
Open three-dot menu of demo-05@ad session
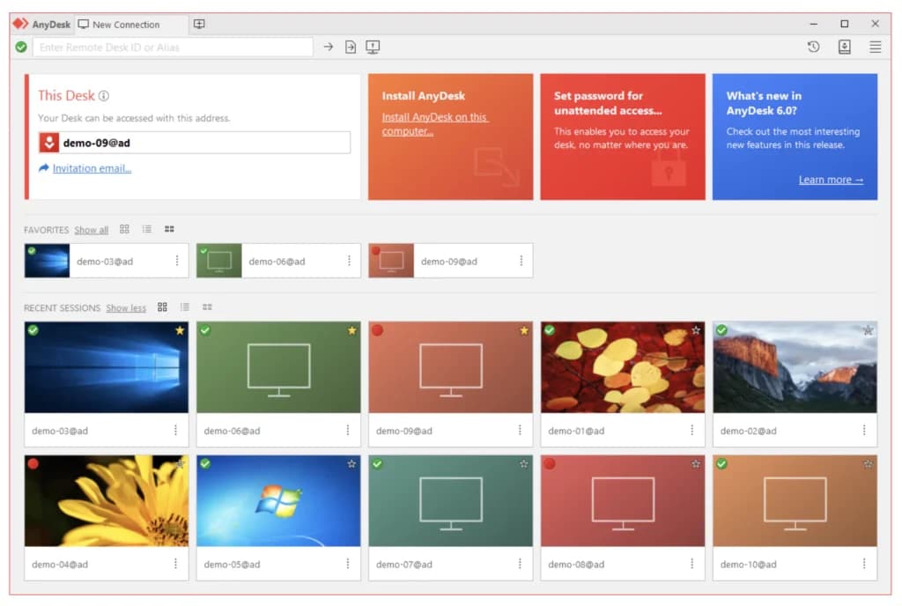[x=347, y=564]
